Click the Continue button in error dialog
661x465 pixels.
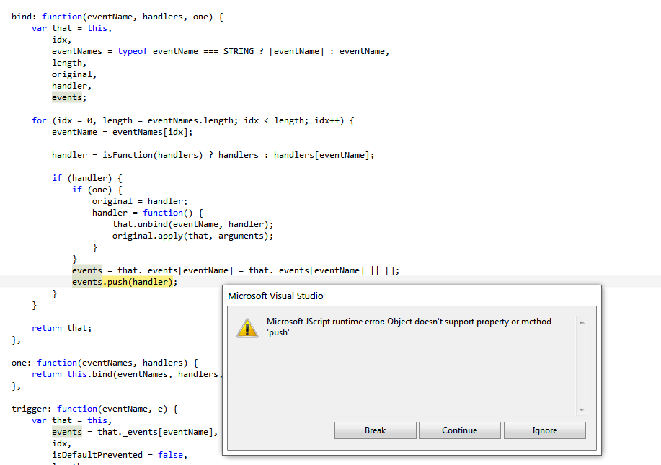tap(459, 430)
